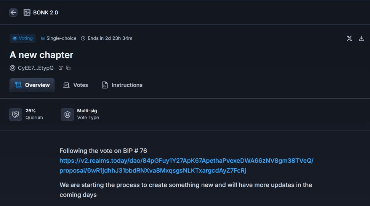
Task: Share the proposal on X
Action: click(x=349, y=38)
